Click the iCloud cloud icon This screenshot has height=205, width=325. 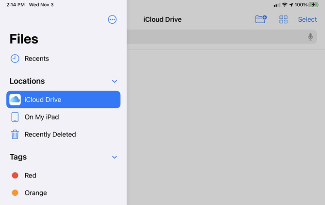pos(15,100)
